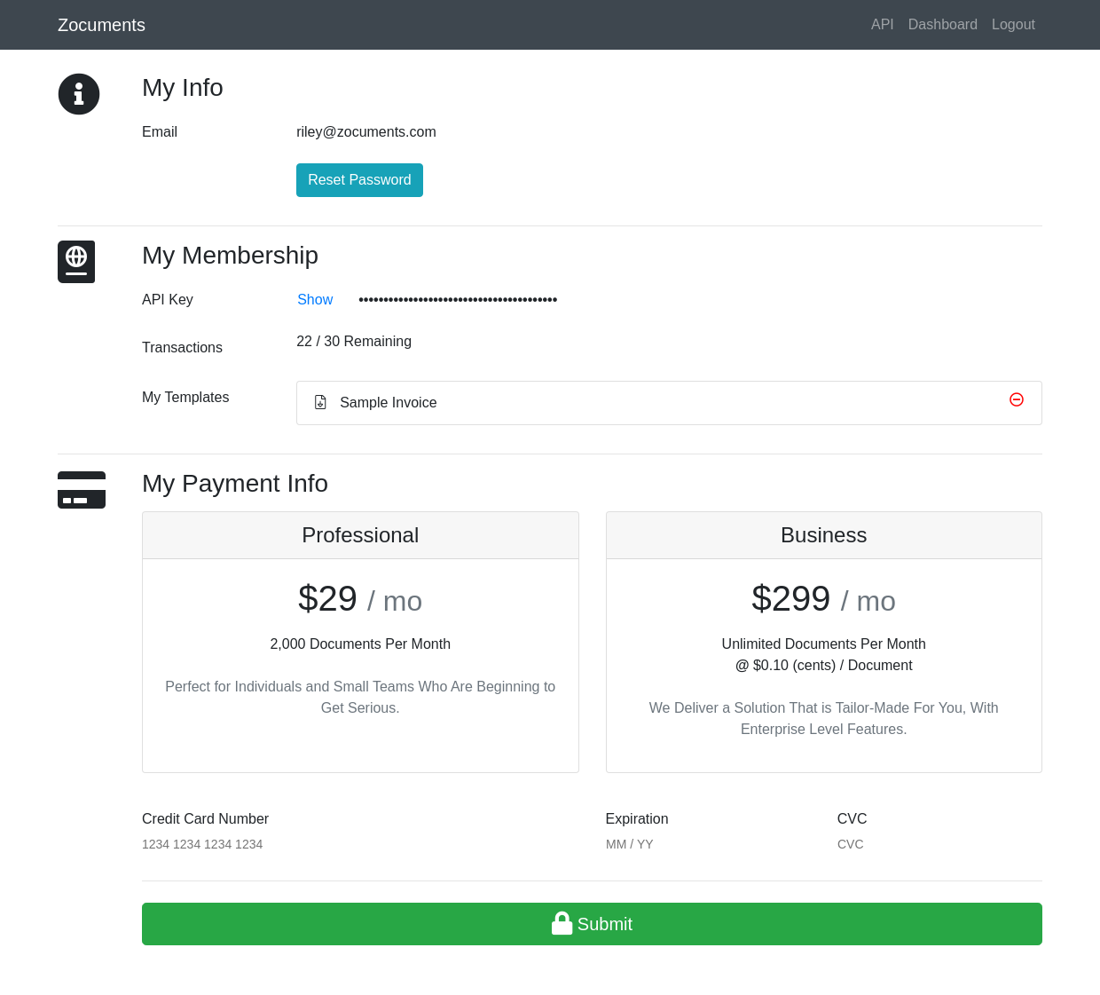Open the API nav link

(882, 25)
